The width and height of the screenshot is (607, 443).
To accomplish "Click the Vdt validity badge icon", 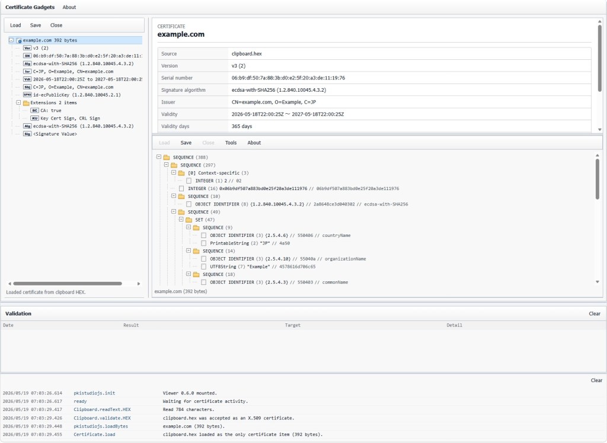I will [x=27, y=79].
